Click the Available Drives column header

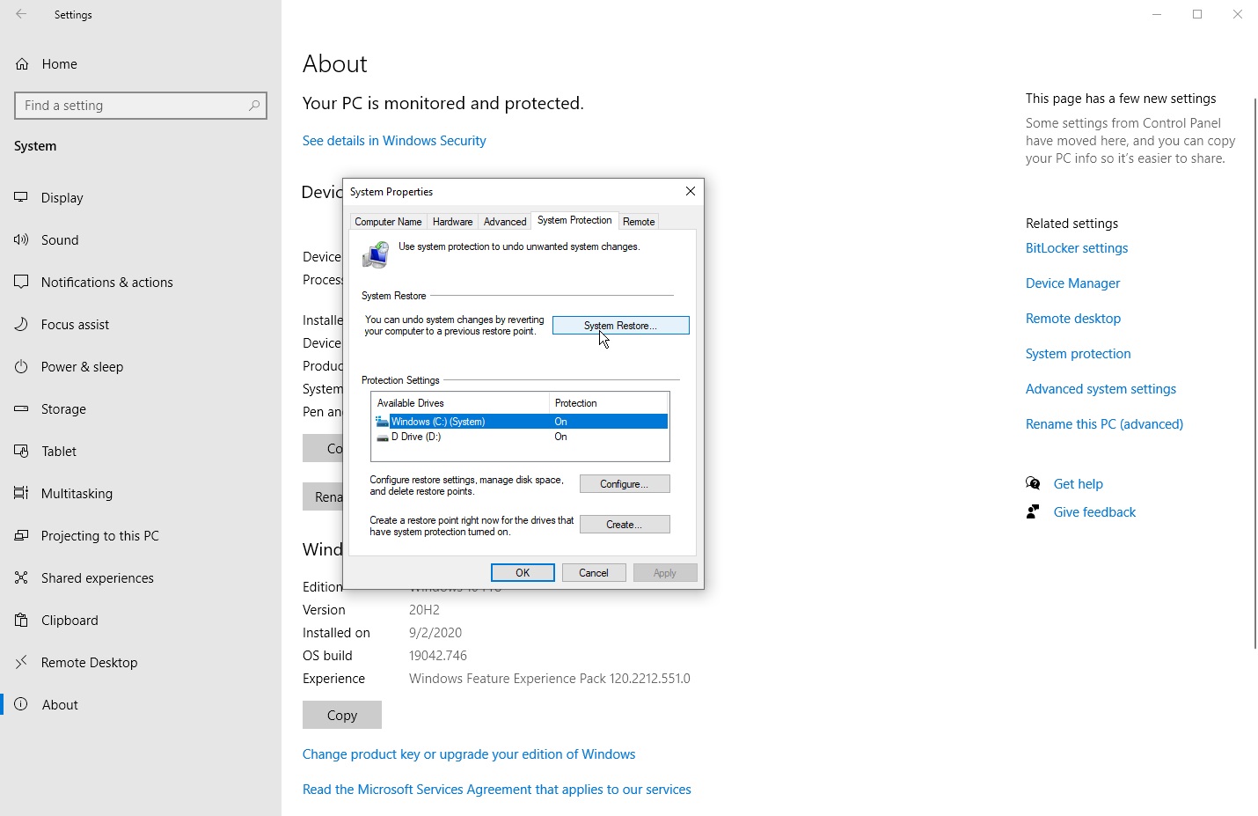(461, 403)
